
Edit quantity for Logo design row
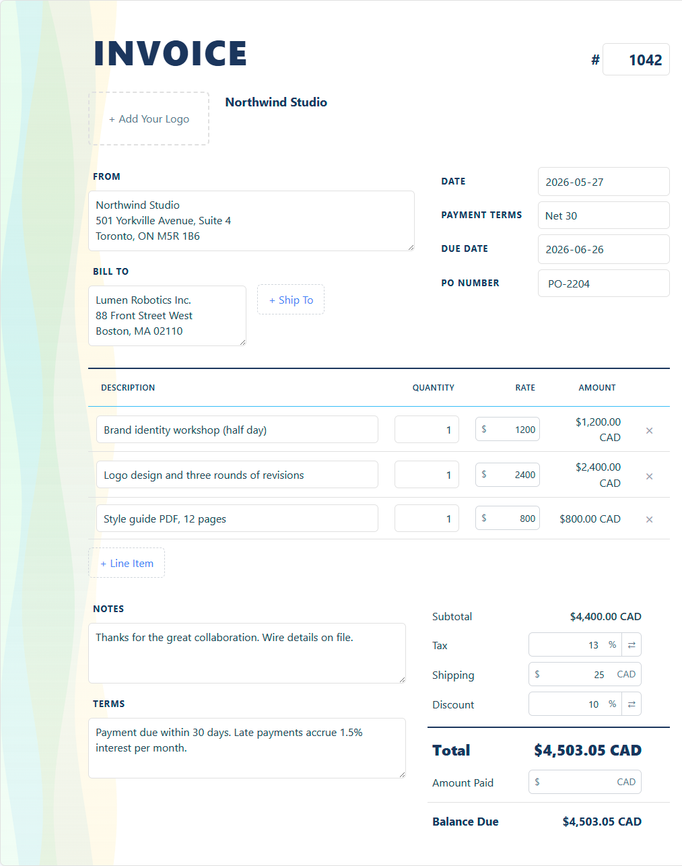(427, 475)
